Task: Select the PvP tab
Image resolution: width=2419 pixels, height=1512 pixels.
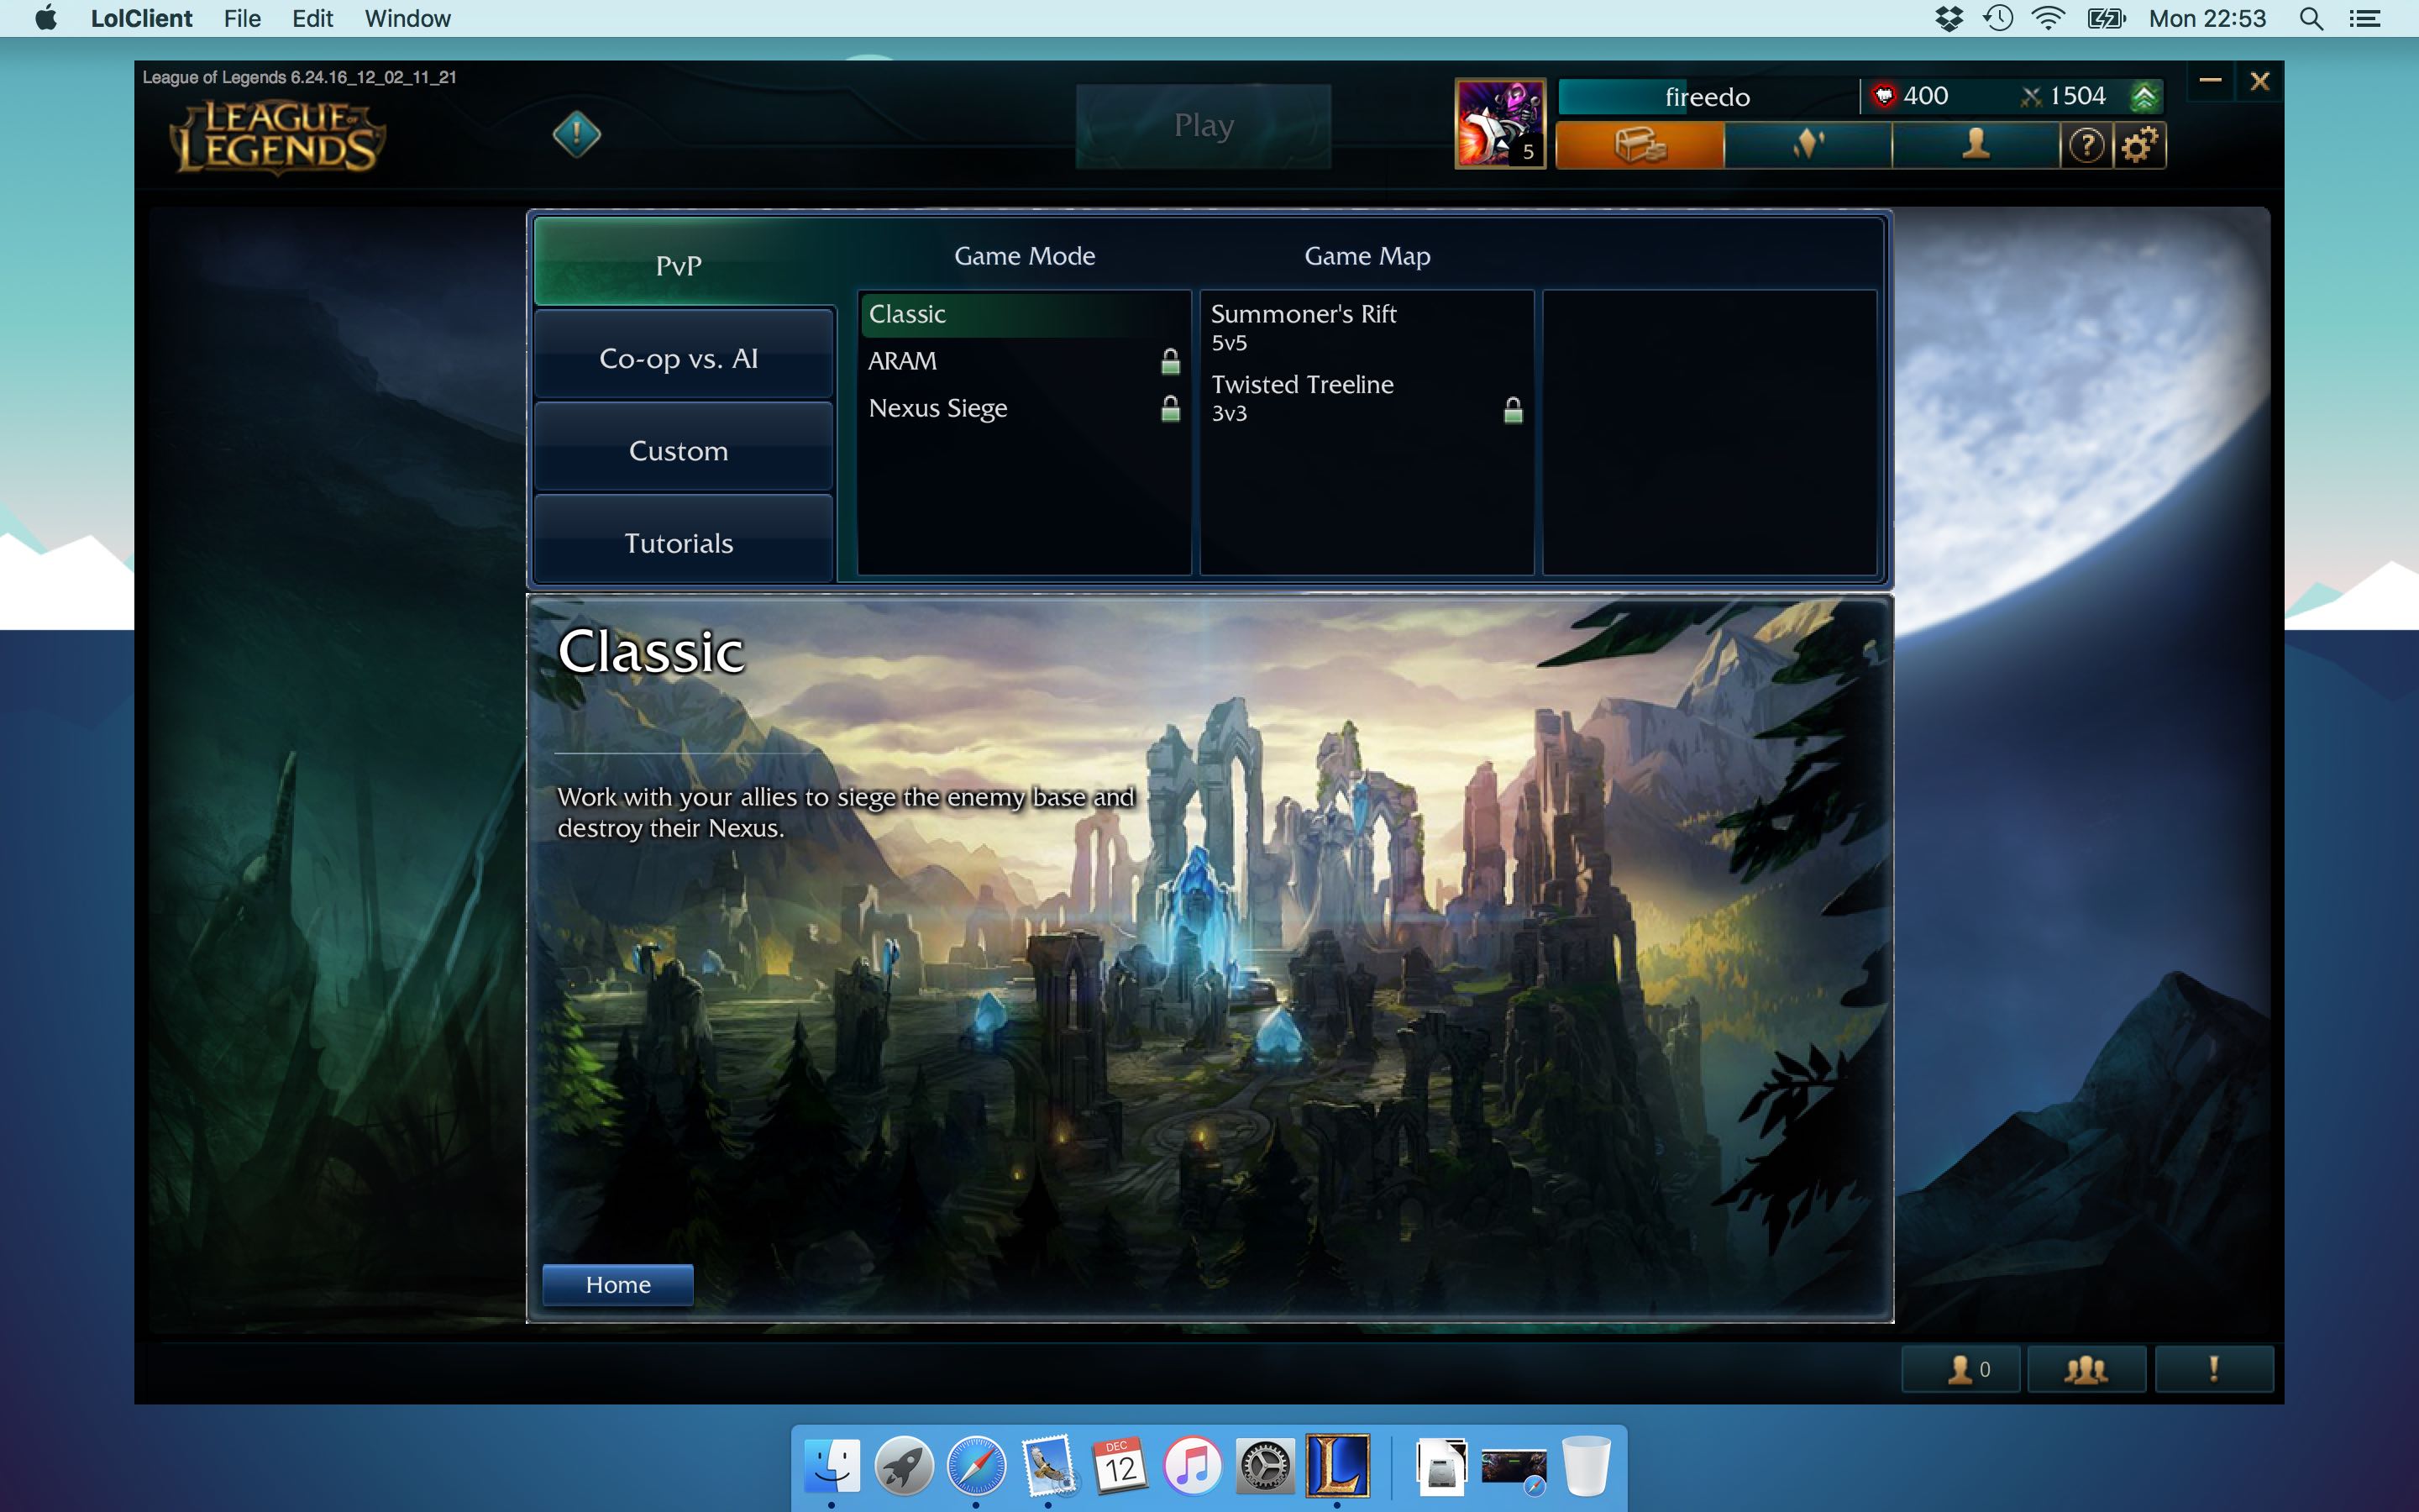Action: (680, 265)
